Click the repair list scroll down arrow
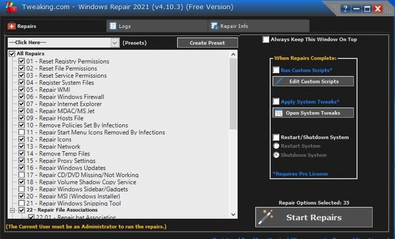395x239 pixels. [233, 215]
